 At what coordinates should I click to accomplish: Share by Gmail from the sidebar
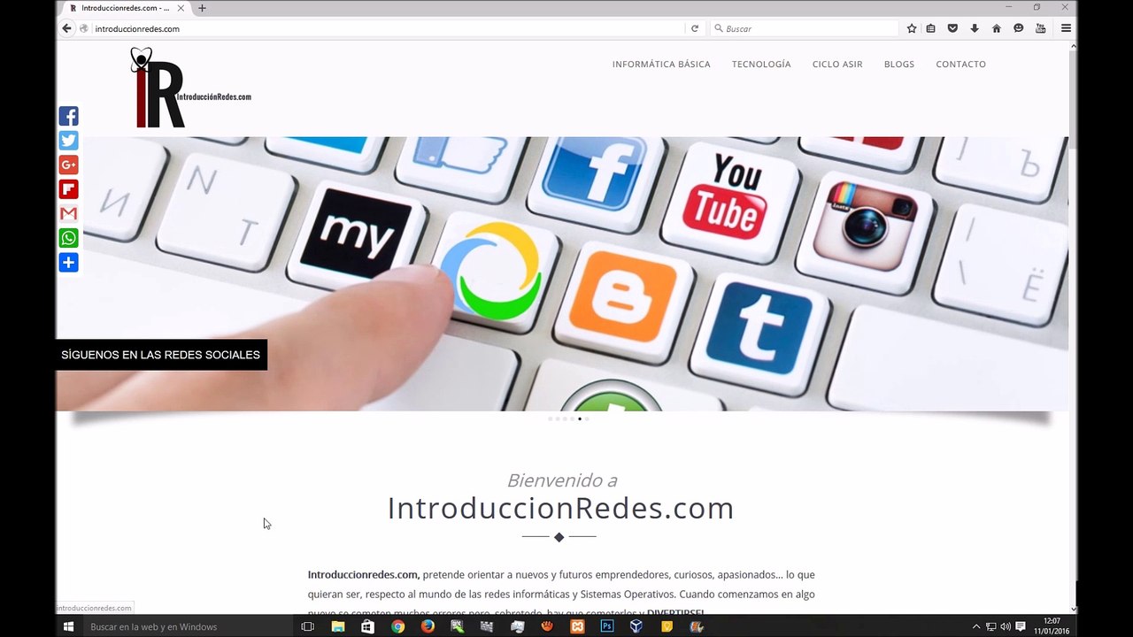(x=68, y=213)
